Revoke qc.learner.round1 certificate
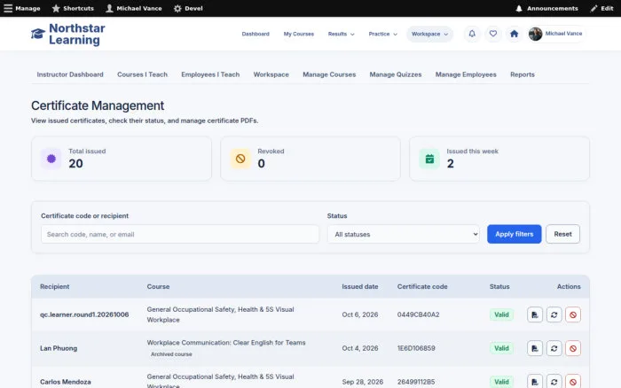Image resolution: width=621 pixels, height=388 pixels. click(573, 314)
